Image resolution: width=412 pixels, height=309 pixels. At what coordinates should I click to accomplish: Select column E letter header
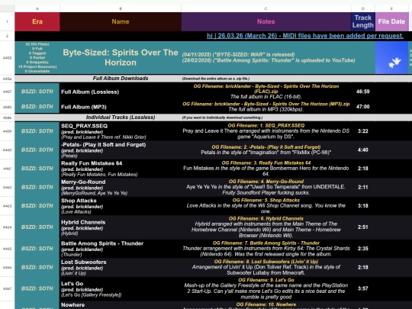[391, 8]
